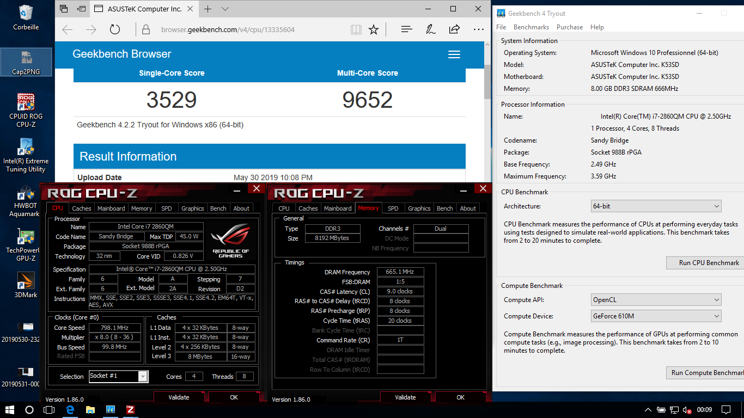Viewport: 744px width, 418px height.
Task: Select the 20190530-232 desktop file
Action: (20, 331)
